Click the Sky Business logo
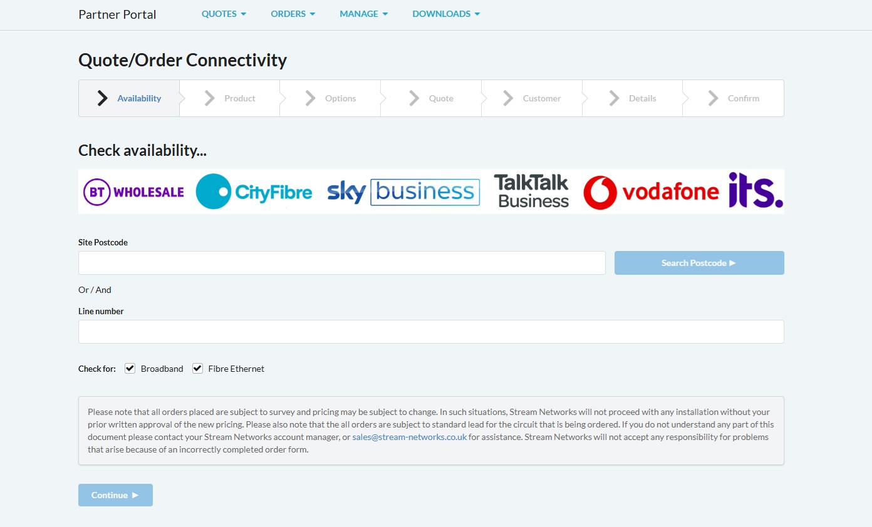The image size is (872, 527). 403,192
